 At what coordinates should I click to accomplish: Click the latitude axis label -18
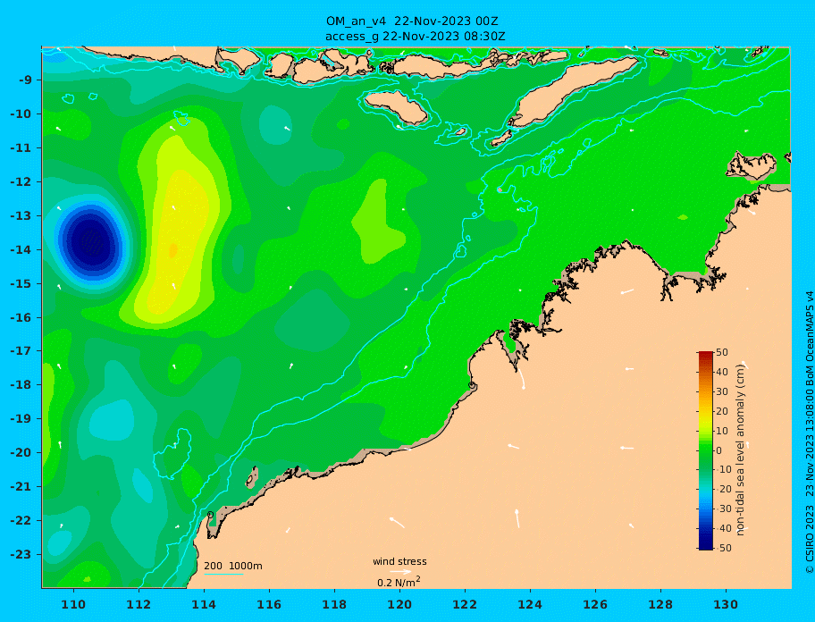click(x=21, y=385)
